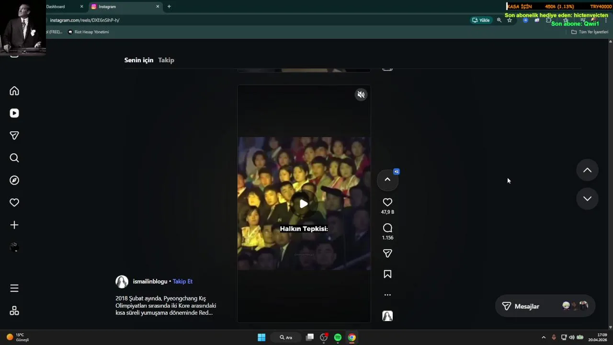Click previous reel chevron with IQ badge
Screen dimensions: 613x345
coord(387,180)
